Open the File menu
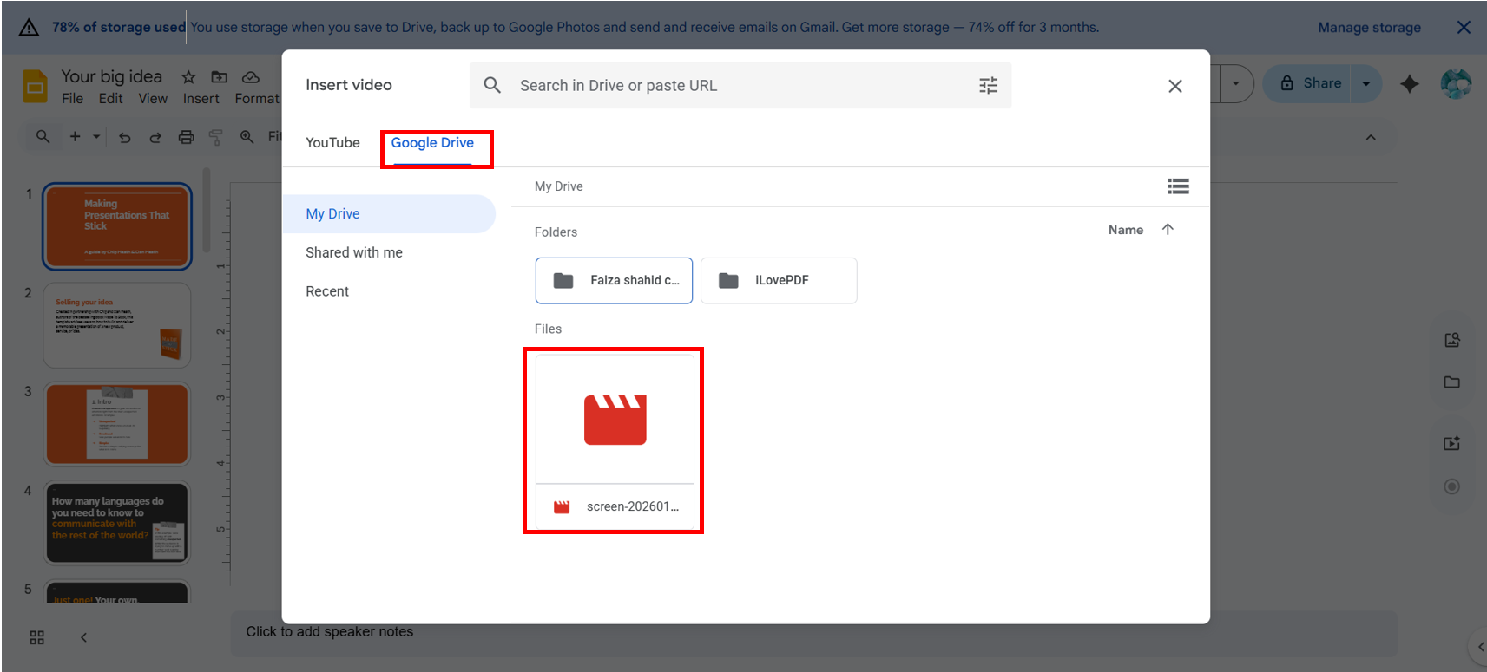1487x672 pixels. tap(73, 99)
